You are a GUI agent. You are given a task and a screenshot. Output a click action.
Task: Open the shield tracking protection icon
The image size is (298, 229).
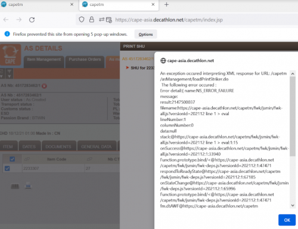82,20
